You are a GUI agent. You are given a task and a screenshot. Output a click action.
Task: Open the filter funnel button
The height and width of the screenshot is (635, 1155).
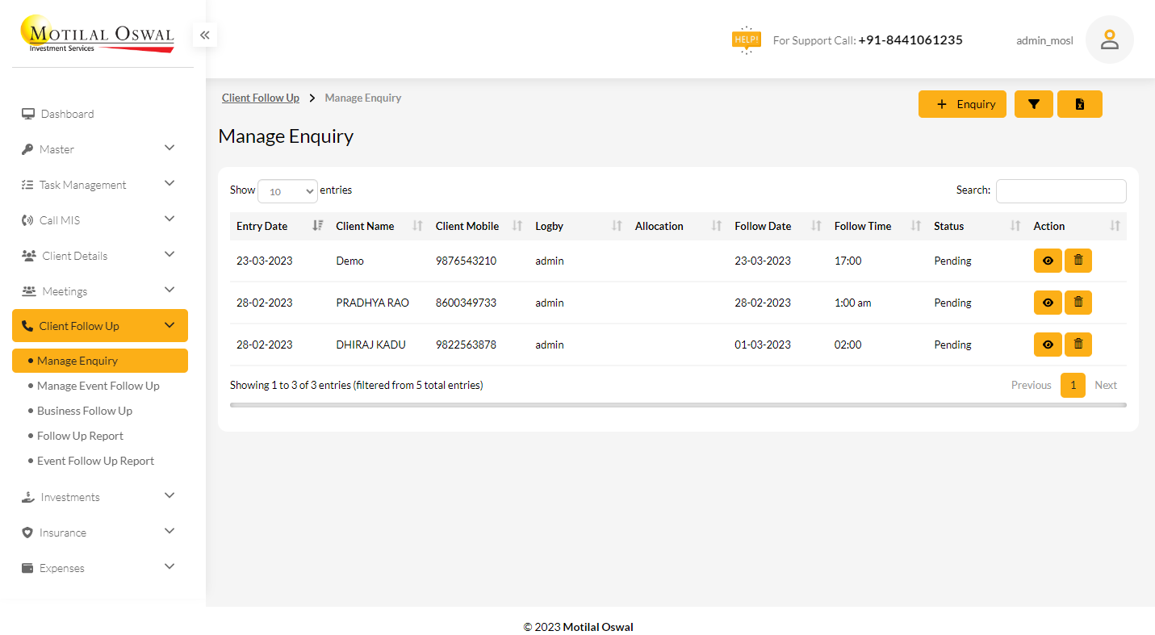tap(1034, 104)
